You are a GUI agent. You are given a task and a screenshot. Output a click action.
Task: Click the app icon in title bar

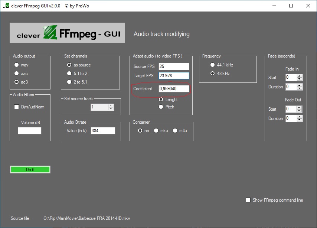(6, 6)
